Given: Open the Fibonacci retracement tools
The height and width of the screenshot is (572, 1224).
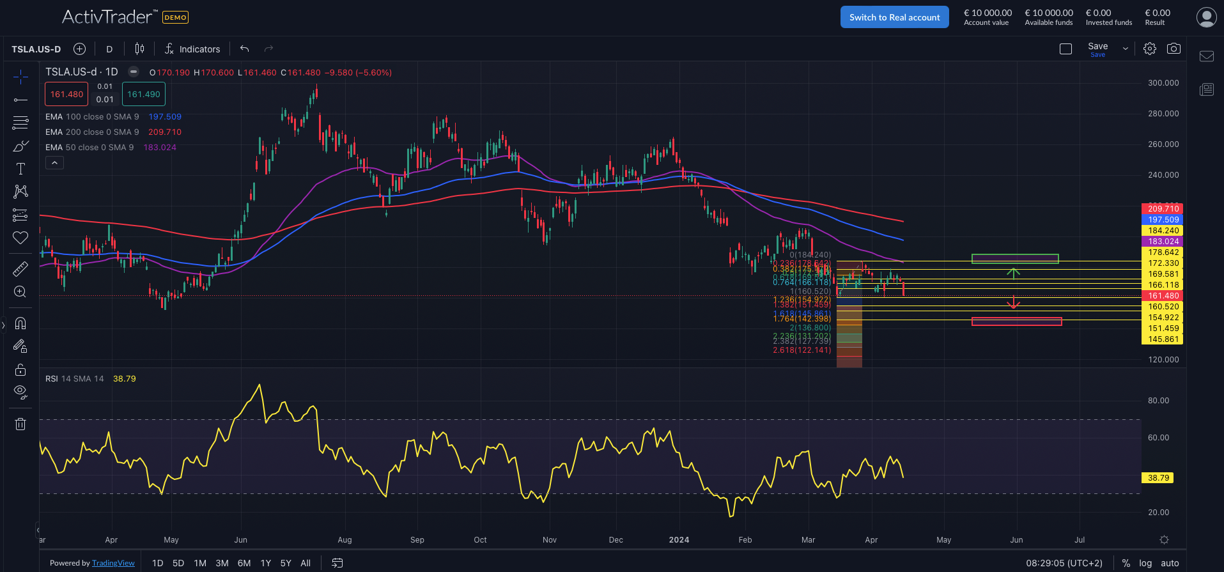Looking at the screenshot, I should click(x=20, y=123).
